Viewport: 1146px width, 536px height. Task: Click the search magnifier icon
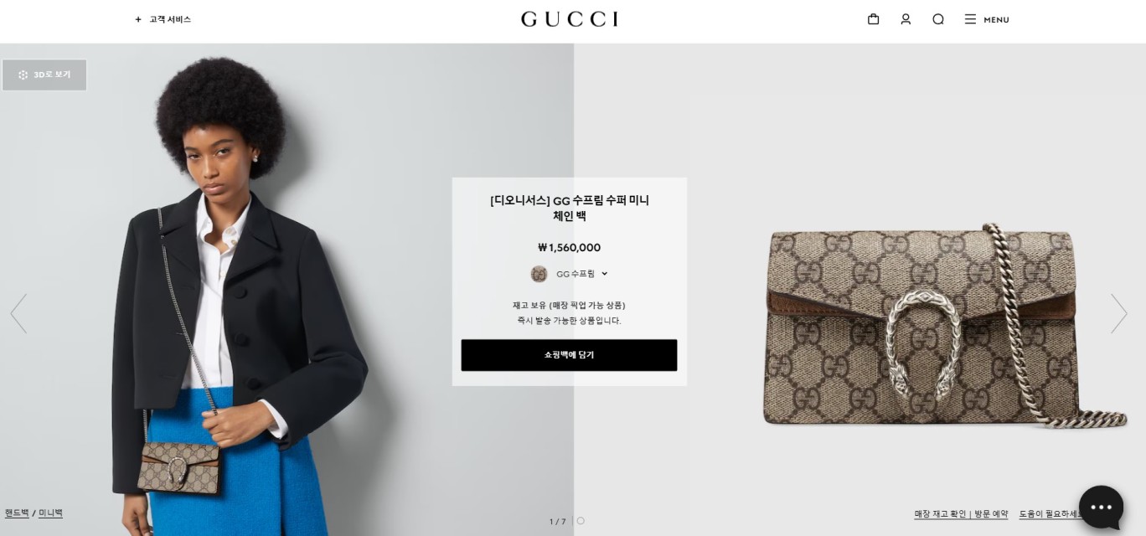pos(938,19)
